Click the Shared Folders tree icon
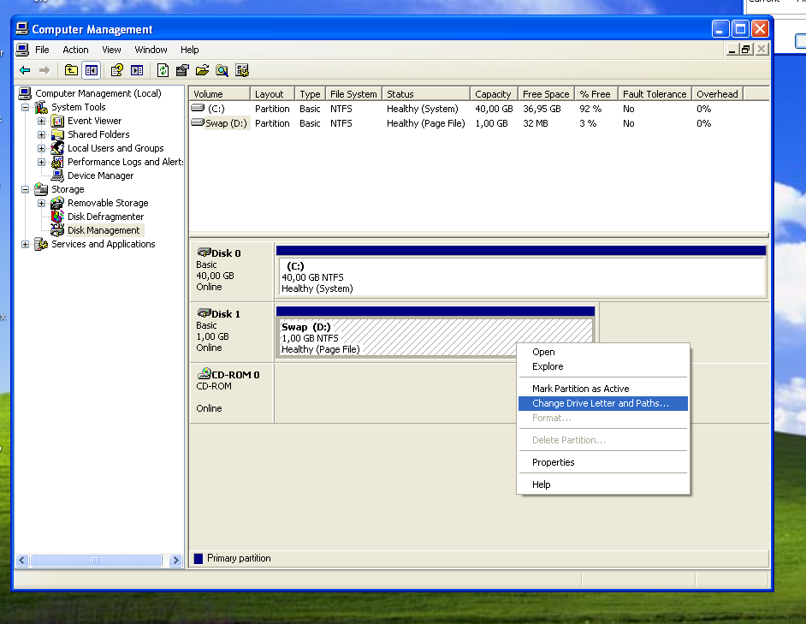The height and width of the screenshot is (624, 806). pyautogui.click(x=57, y=134)
